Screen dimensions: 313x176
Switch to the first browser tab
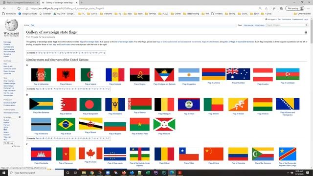pyautogui.click(x=20, y=2)
